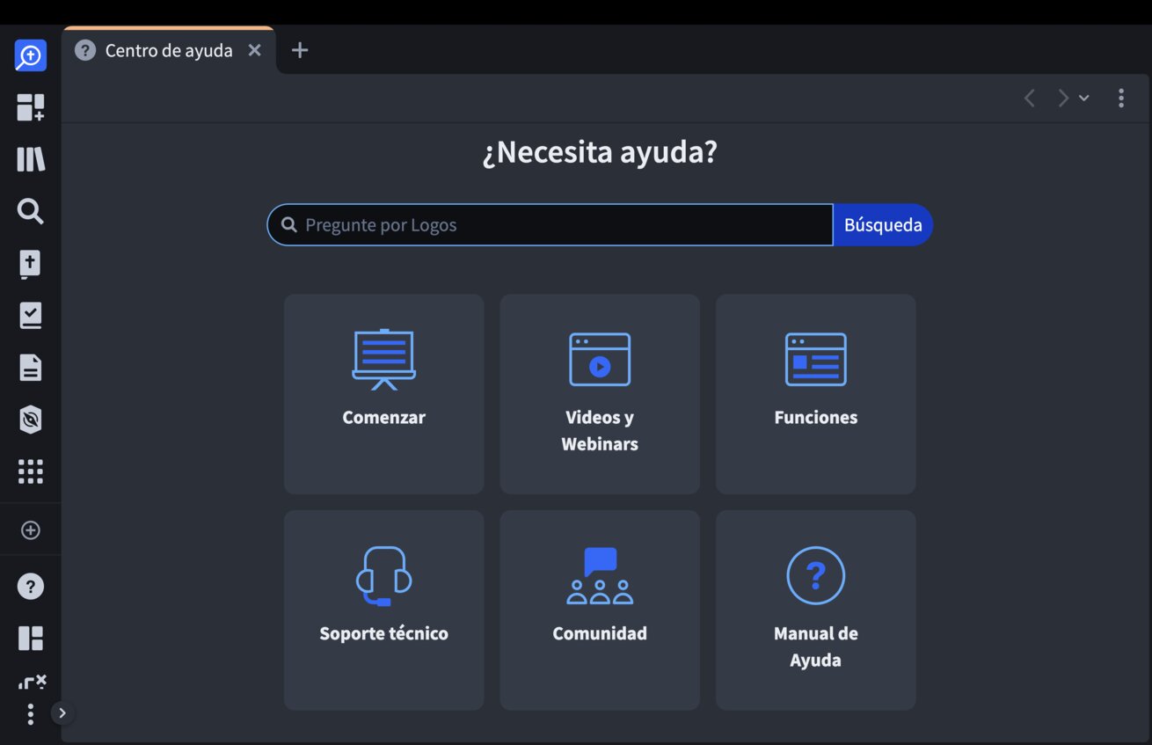Open the Funciones card
The height and width of the screenshot is (745, 1152).
point(816,394)
